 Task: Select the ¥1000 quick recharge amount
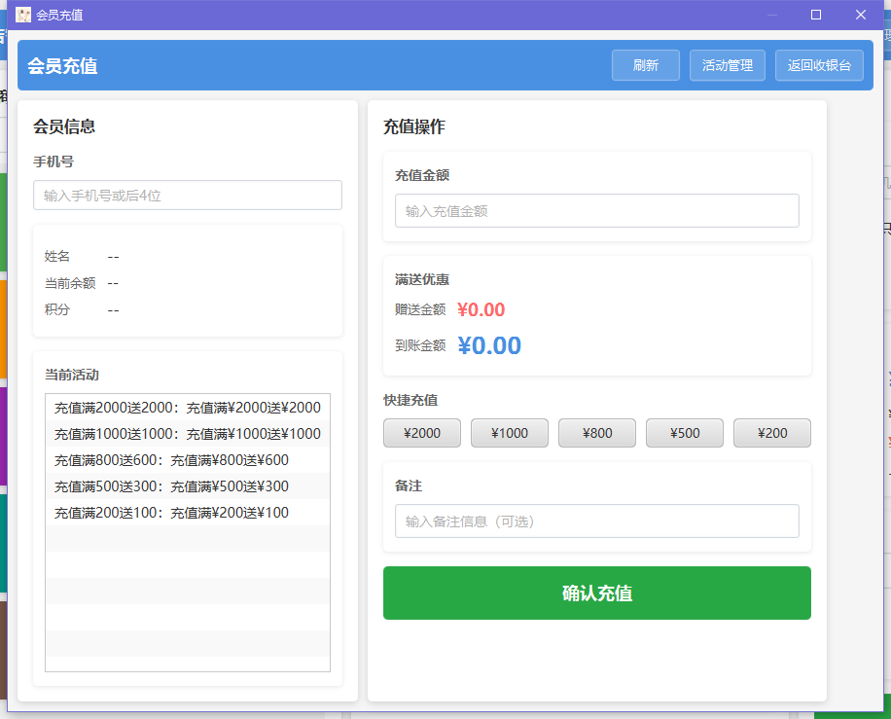(x=509, y=433)
